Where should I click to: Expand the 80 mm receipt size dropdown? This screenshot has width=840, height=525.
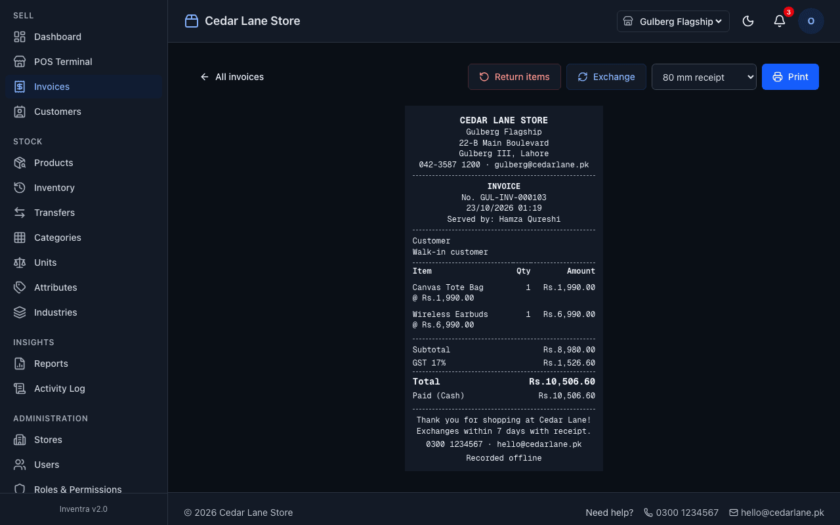click(704, 77)
